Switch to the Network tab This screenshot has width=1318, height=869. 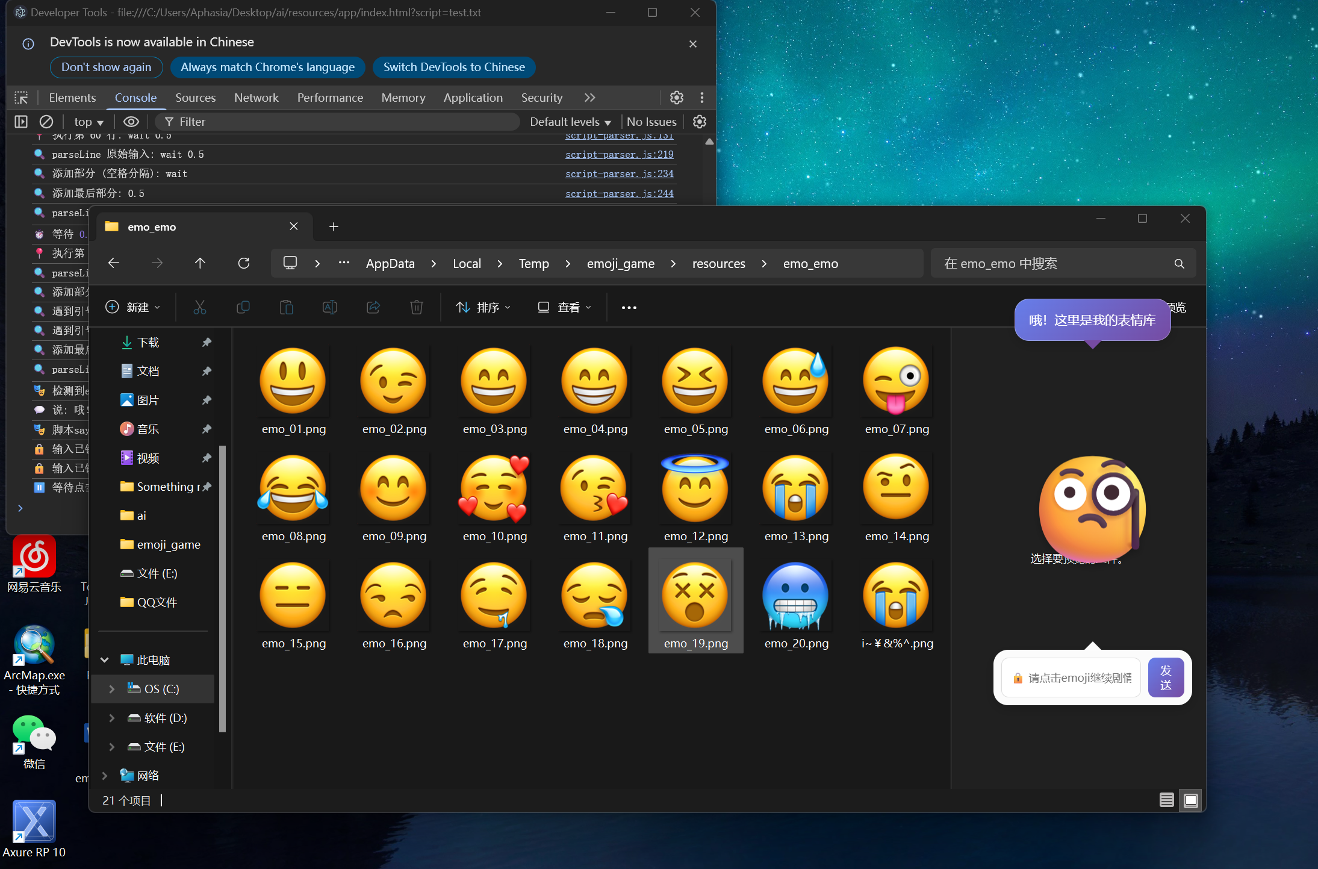coord(256,98)
